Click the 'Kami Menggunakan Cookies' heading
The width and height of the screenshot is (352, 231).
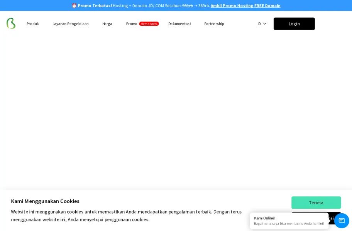click(x=45, y=201)
